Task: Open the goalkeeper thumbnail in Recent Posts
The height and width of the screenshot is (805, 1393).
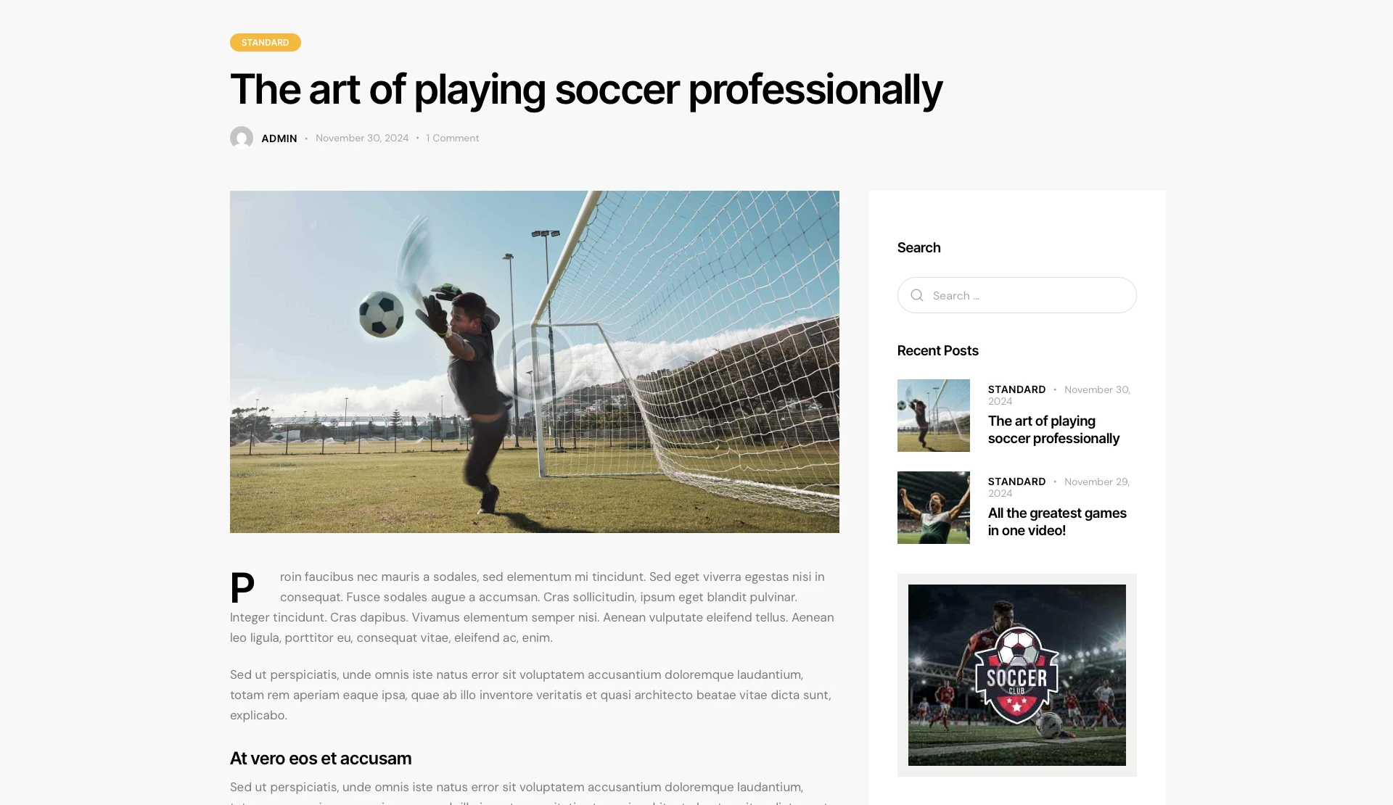Action: pyautogui.click(x=933, y=416)
